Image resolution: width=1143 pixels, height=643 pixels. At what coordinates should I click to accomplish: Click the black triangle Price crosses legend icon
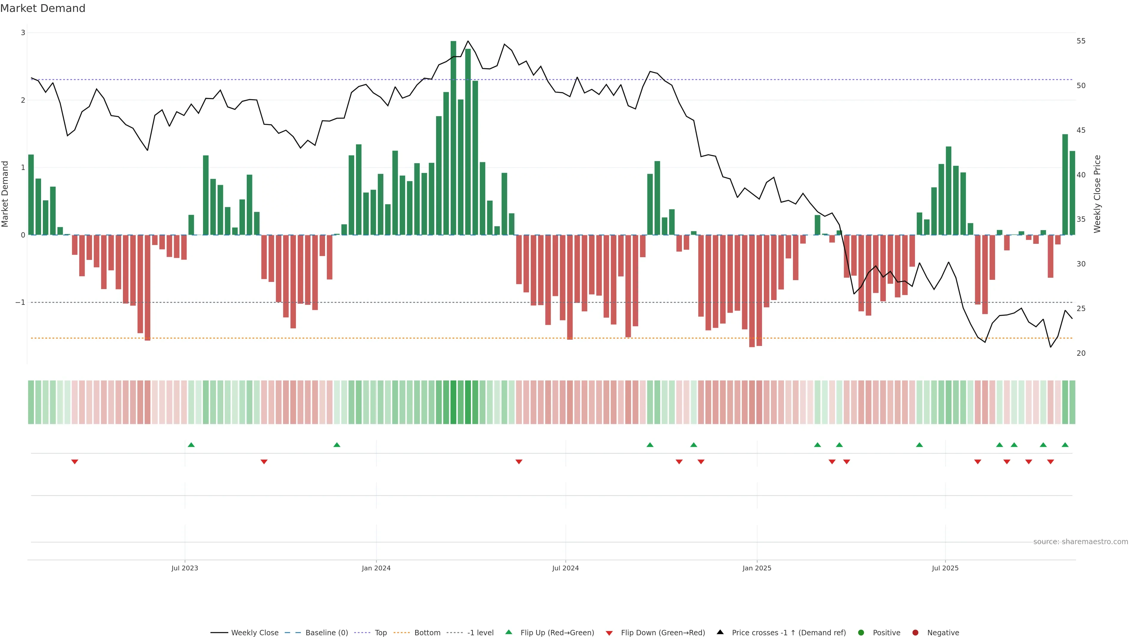point(720,632)
